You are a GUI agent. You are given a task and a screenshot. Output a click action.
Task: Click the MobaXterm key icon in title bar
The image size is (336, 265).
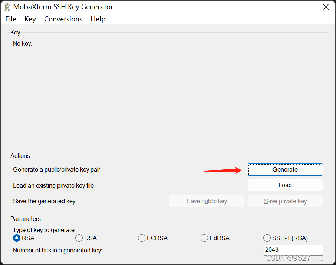click(6, 7)
